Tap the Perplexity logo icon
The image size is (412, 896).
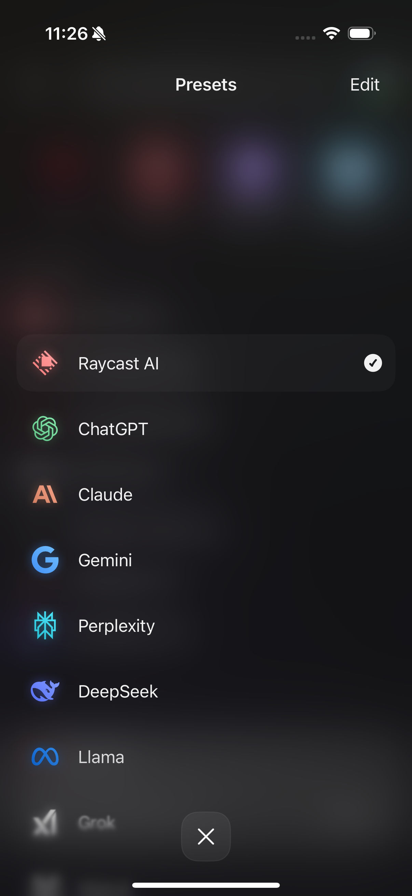point(45,625)
